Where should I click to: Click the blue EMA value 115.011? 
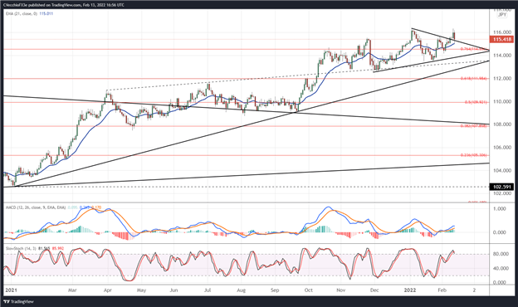(46, 13)
